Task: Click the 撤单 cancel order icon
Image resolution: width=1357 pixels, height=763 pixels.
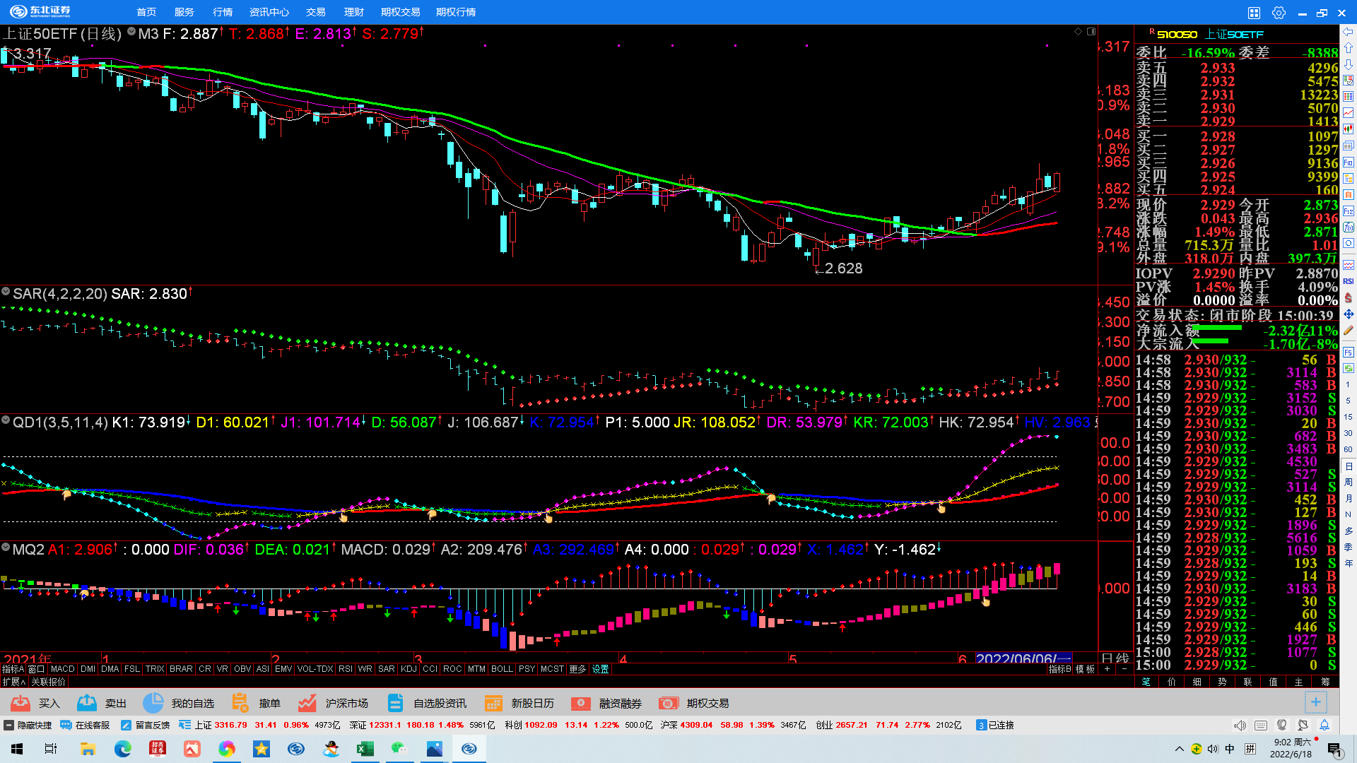Action: click(240, 703)
